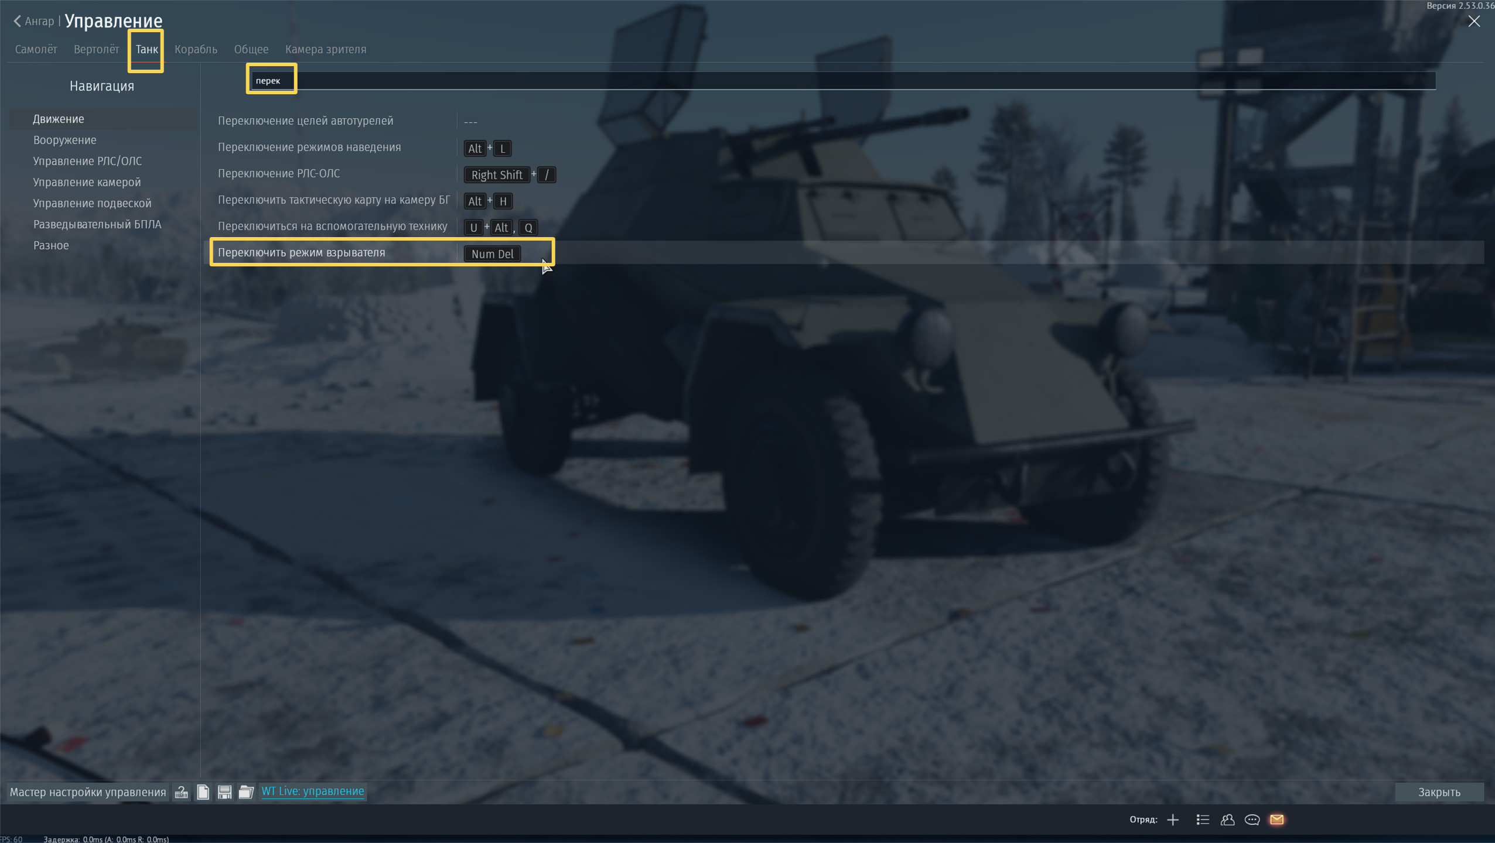Add squad member with plus icon
This screenshot has width=1495, height=843.
(x=1173, y=820)
